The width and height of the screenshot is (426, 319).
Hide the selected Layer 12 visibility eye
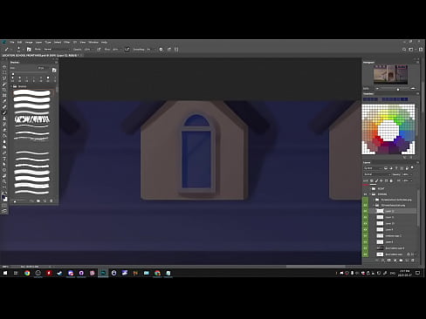point(365,211)
